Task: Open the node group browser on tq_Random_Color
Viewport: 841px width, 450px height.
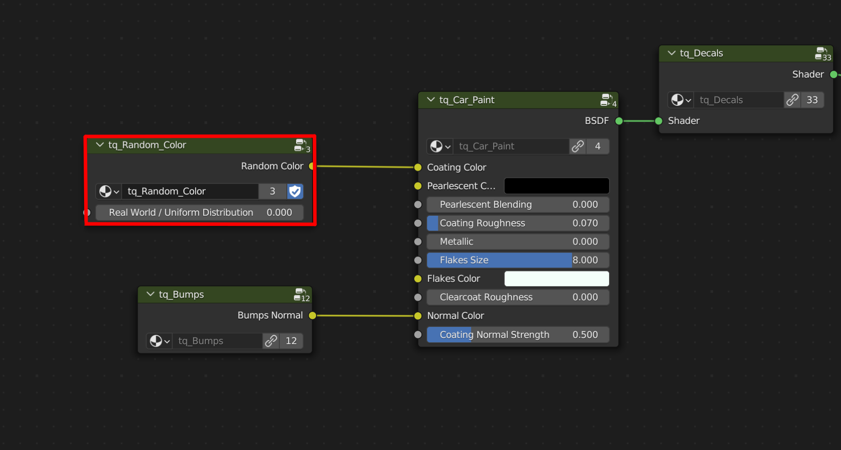Action: coord(108,191)
